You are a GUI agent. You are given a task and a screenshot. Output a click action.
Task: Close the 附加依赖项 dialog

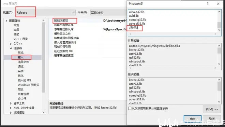click(x=218, y=4)
